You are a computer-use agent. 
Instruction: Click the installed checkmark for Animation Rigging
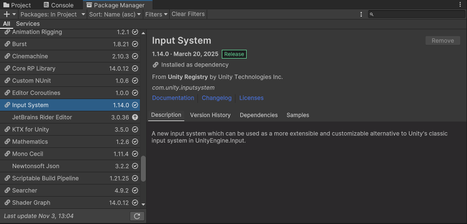coord(135,32)
